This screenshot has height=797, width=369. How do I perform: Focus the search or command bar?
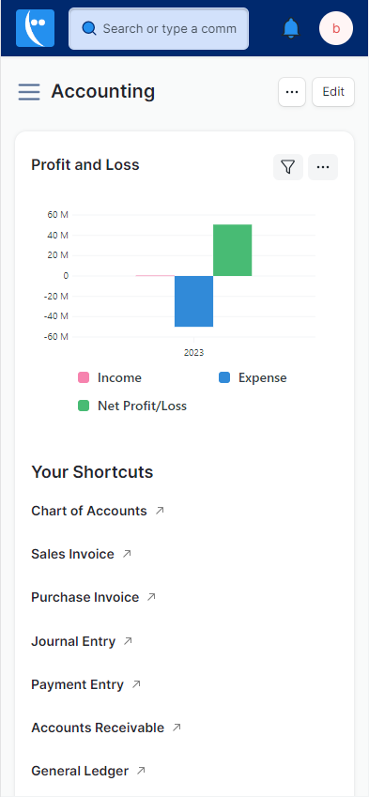coord(159,28)
